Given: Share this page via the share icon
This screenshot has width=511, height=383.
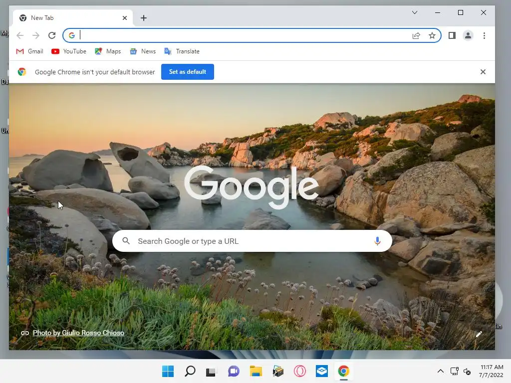Looking at the screenshot, I should 416,35.
